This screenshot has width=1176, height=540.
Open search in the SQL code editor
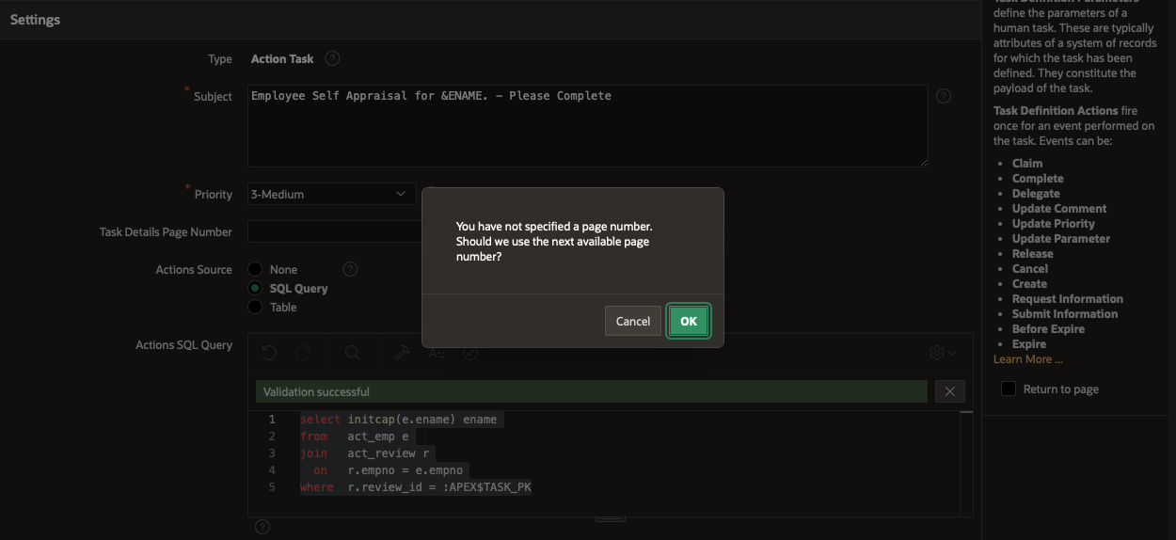point(353,353)
